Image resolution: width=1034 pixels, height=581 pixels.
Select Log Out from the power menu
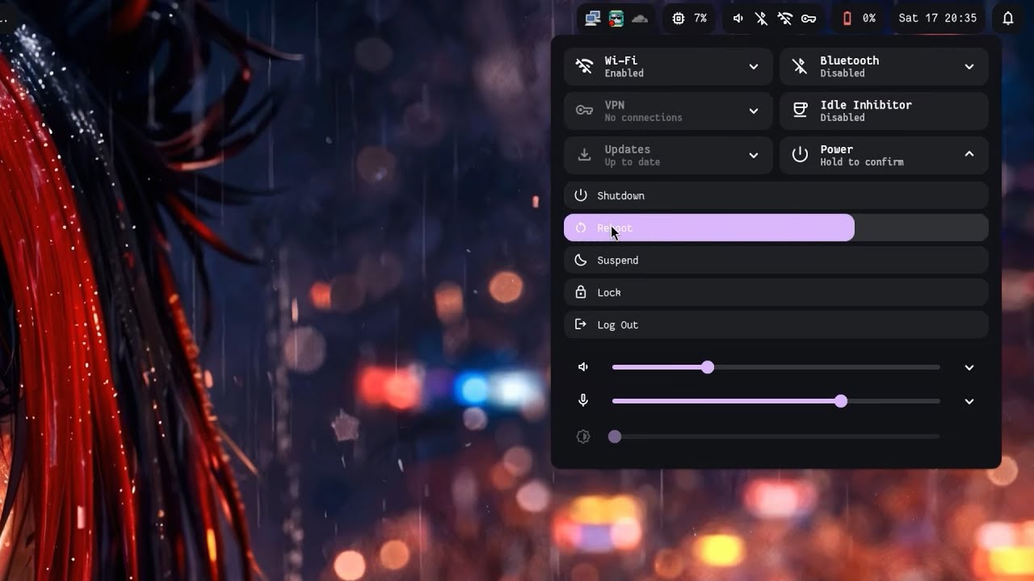coord(776,324)
